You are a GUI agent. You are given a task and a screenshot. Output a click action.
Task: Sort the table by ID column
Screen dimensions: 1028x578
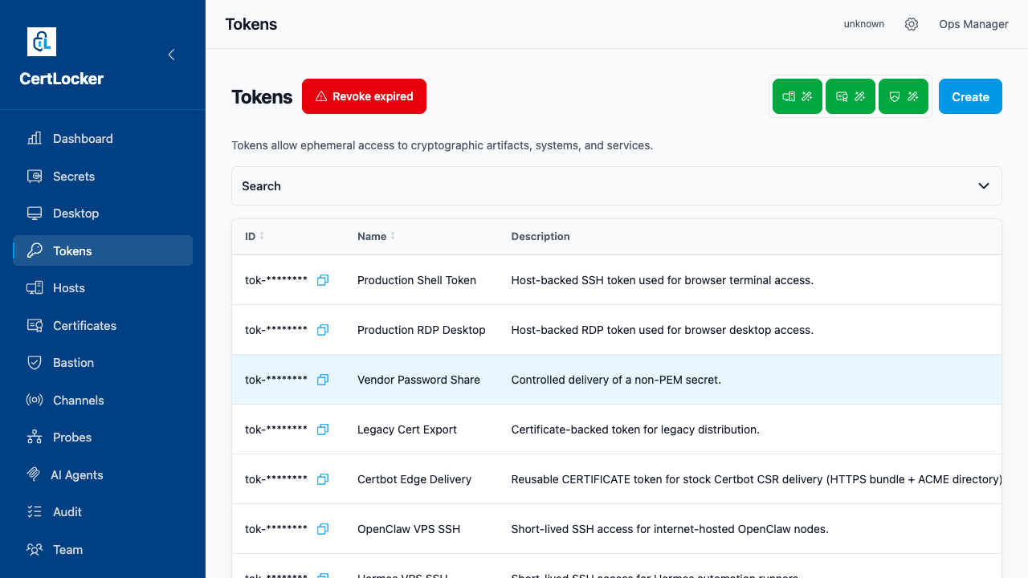(x=255, y=236)
